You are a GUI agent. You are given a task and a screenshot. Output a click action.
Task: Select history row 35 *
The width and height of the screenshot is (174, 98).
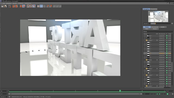[x=158, y=36]
